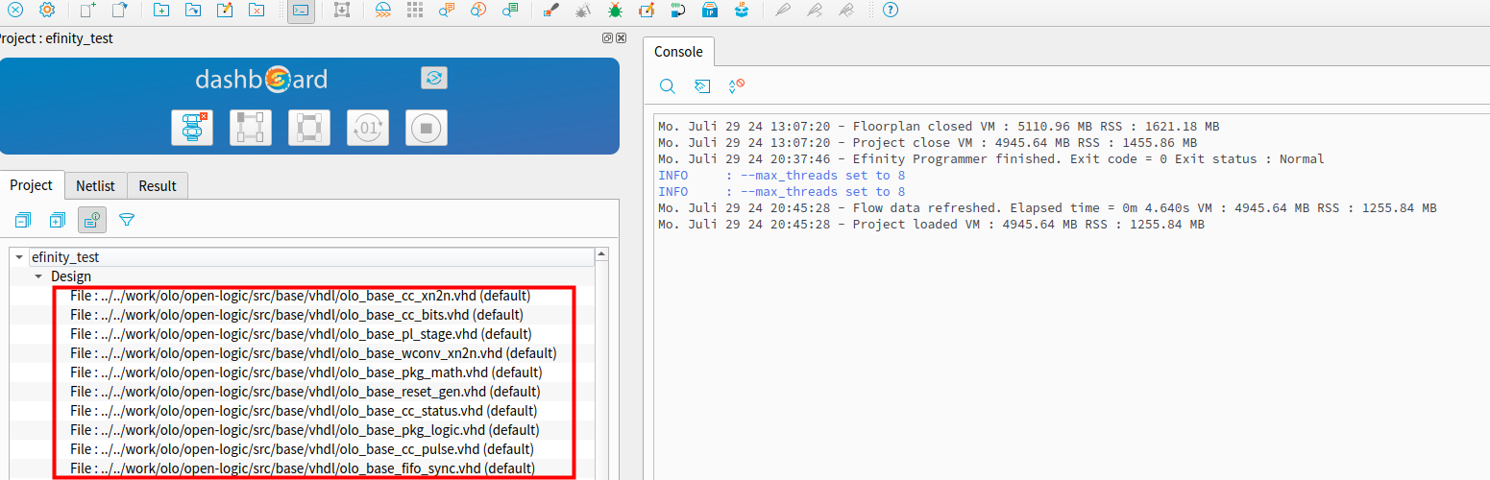1490x480 pixels.
Task: Click the grey grid toolbar icon
Action: (415, 11)
